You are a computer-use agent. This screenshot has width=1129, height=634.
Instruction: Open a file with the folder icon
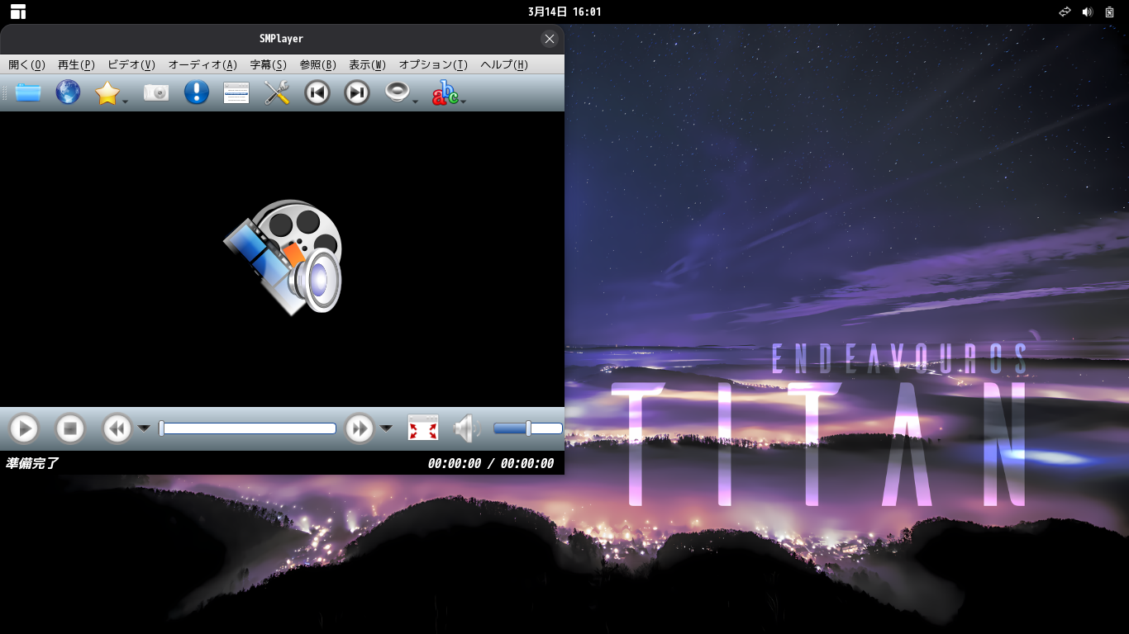pyautogui.click(x=28, y=92)
